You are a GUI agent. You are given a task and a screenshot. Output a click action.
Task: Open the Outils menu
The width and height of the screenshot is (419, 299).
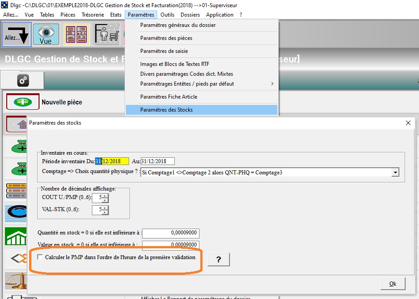167,14
